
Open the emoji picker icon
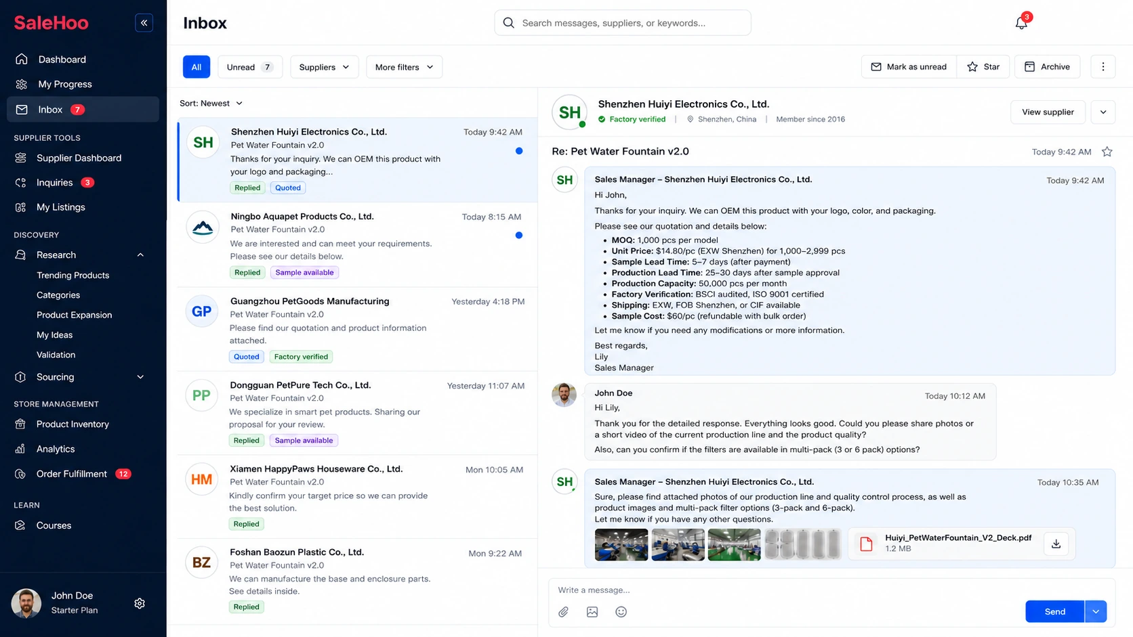[621, 612]
